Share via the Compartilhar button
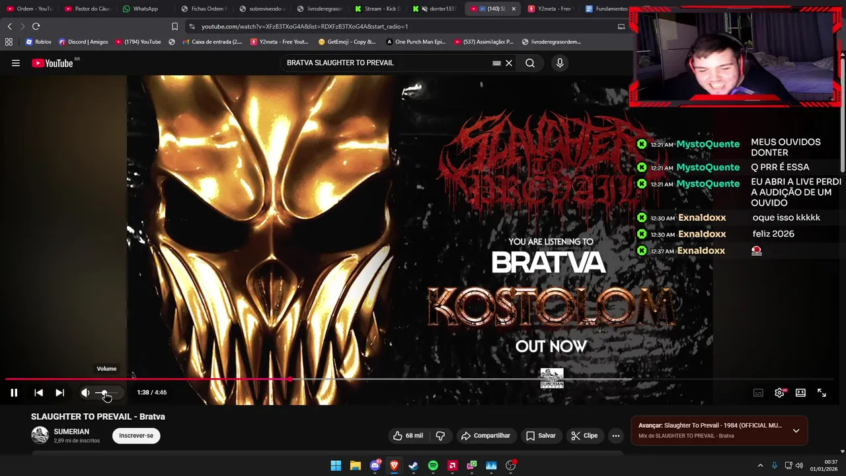Viewport: 846px width, 476px height. 486,436
